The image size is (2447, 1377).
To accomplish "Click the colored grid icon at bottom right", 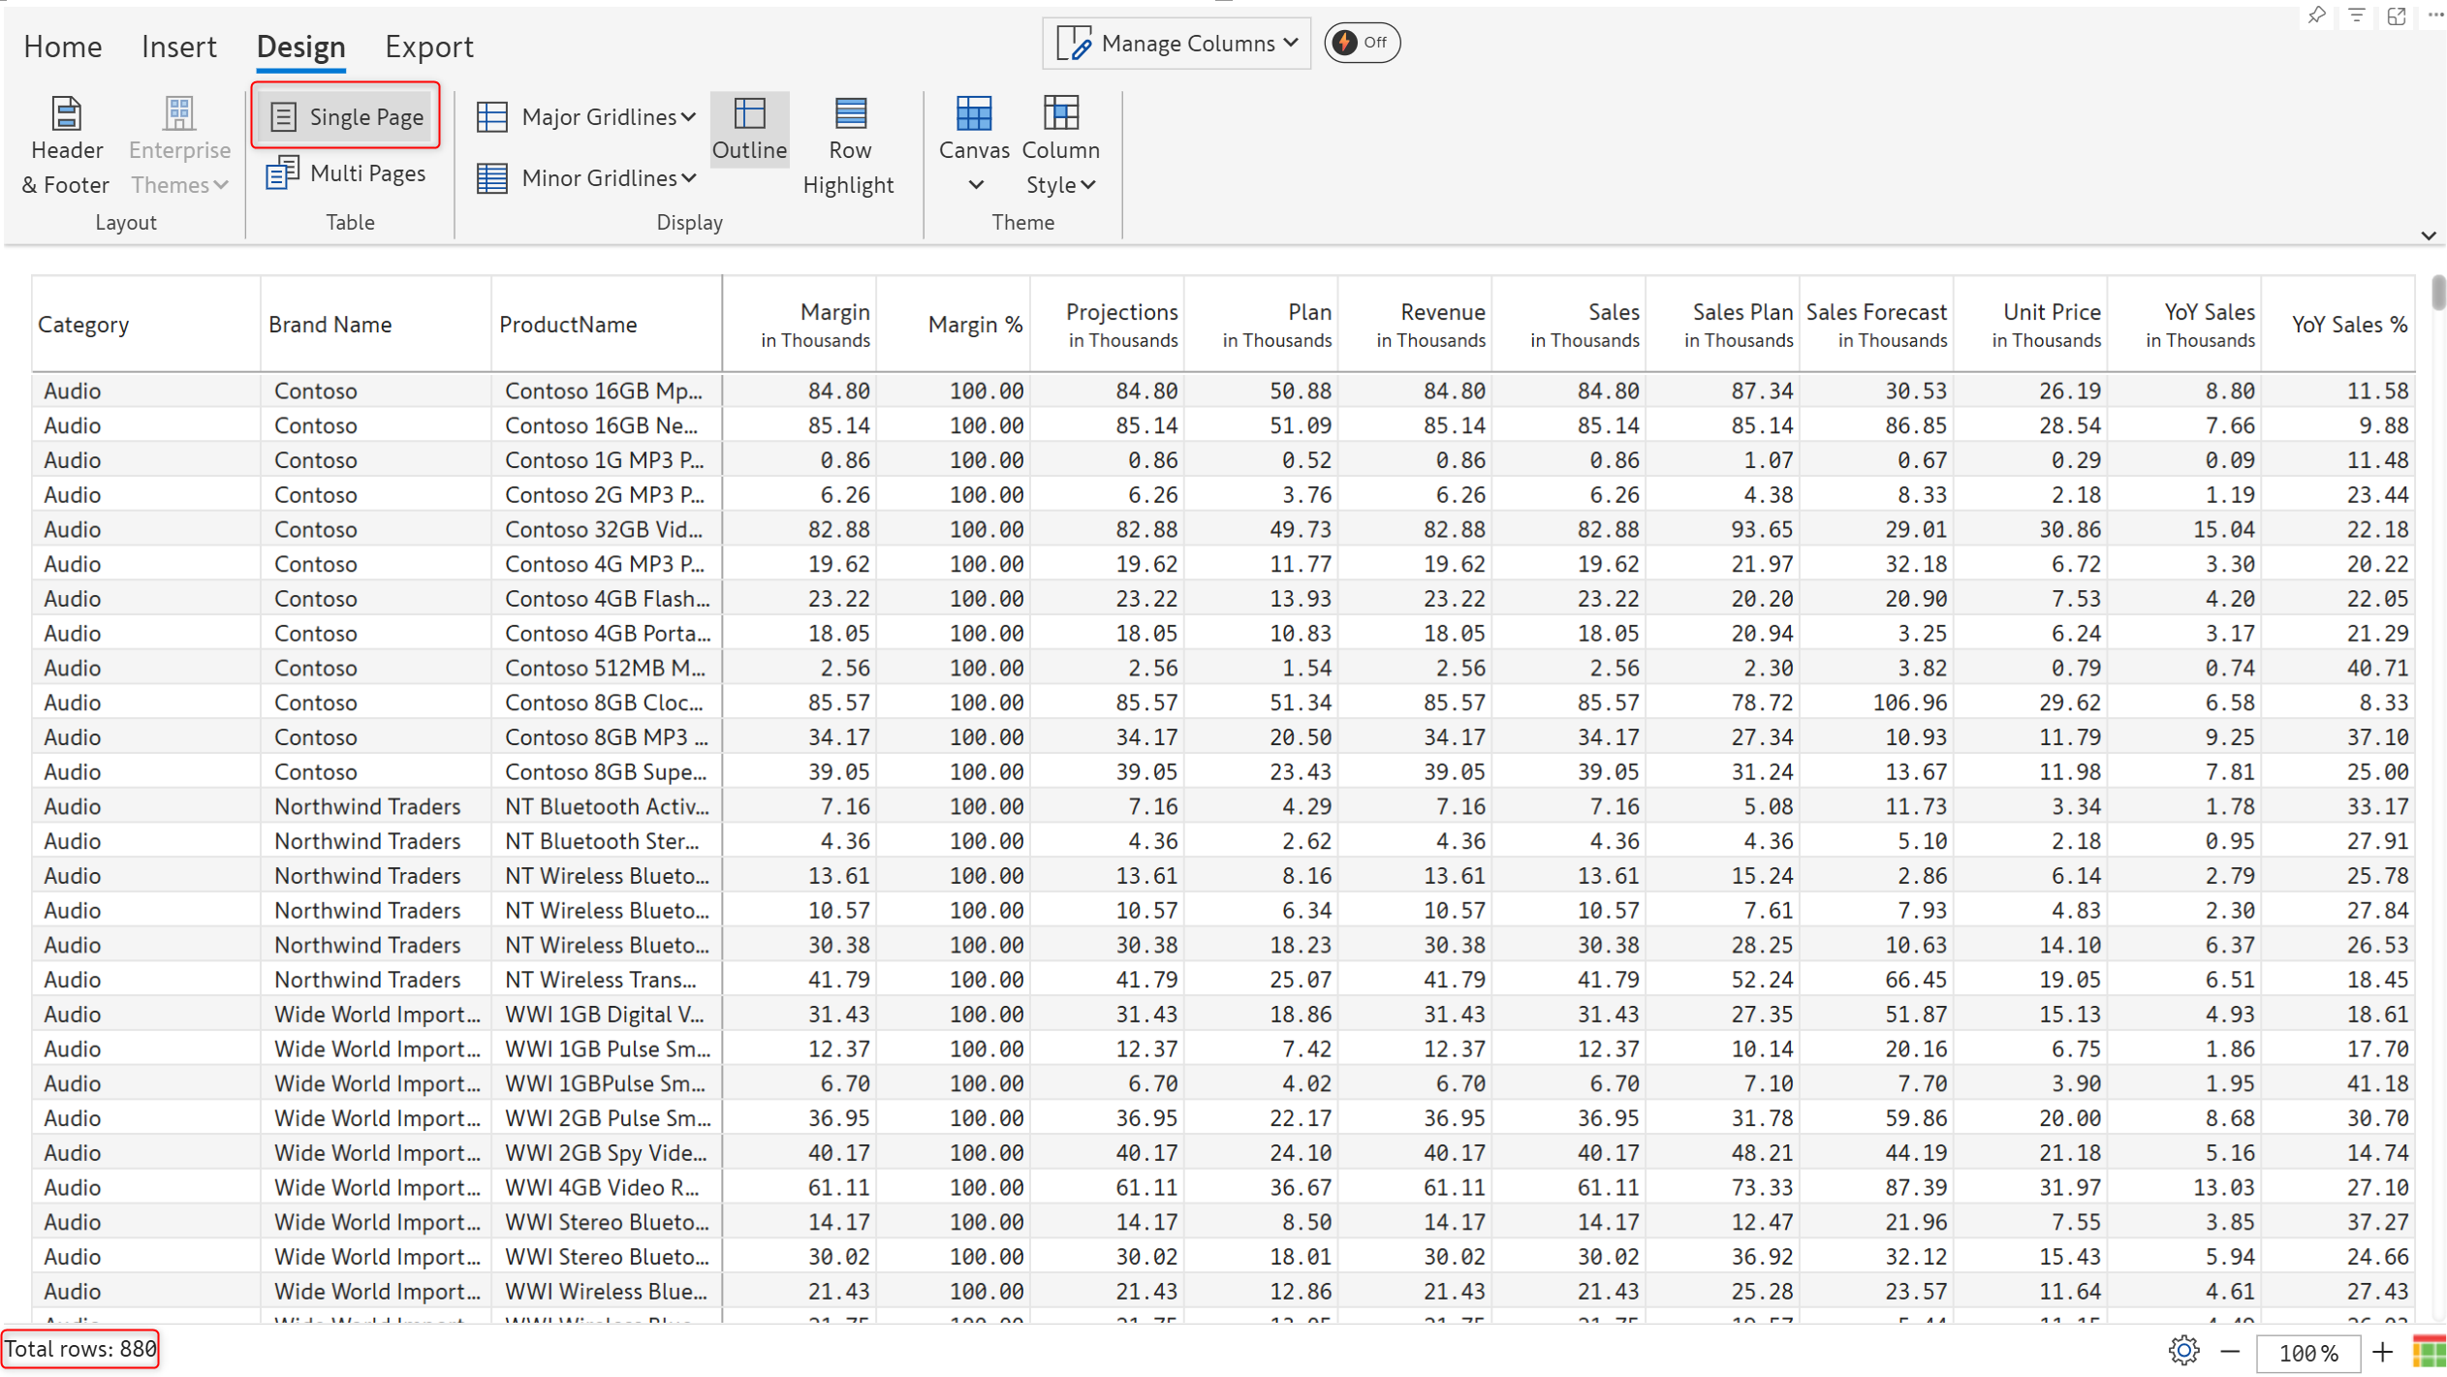I will (2429, 1351).
